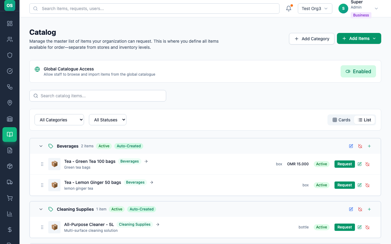Open the All Statuses dropdown
Viewport: 391px width, 244px height.
108,120
